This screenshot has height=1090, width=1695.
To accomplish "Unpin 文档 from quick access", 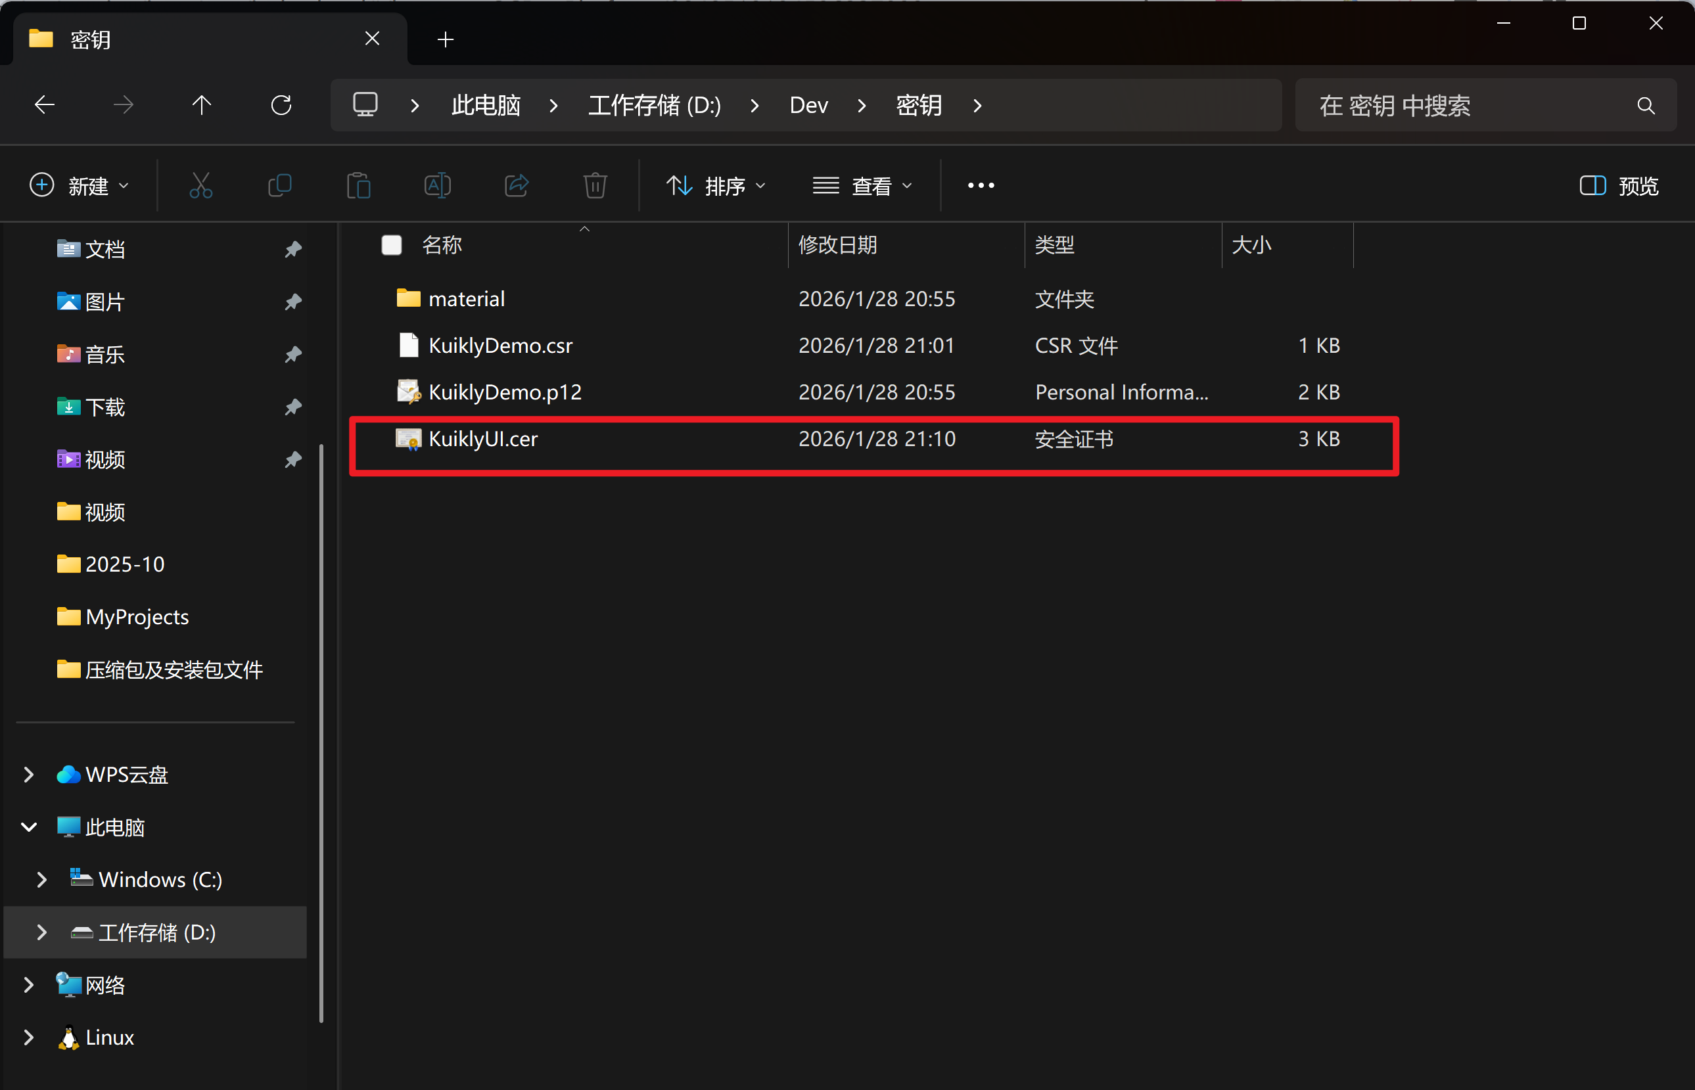I will point(293,249).
